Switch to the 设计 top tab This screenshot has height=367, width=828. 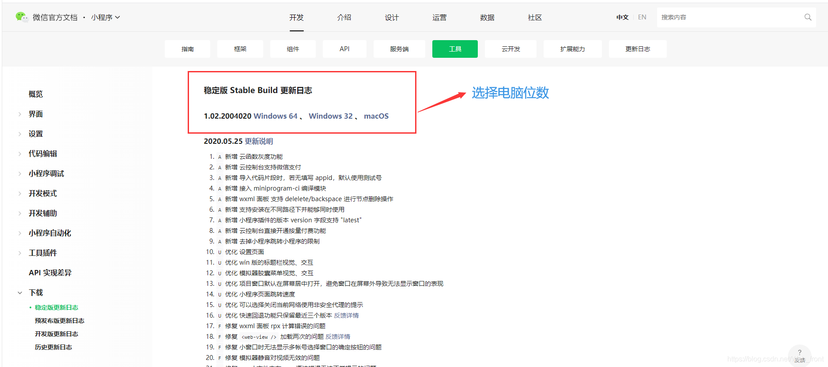coord(392,18)
